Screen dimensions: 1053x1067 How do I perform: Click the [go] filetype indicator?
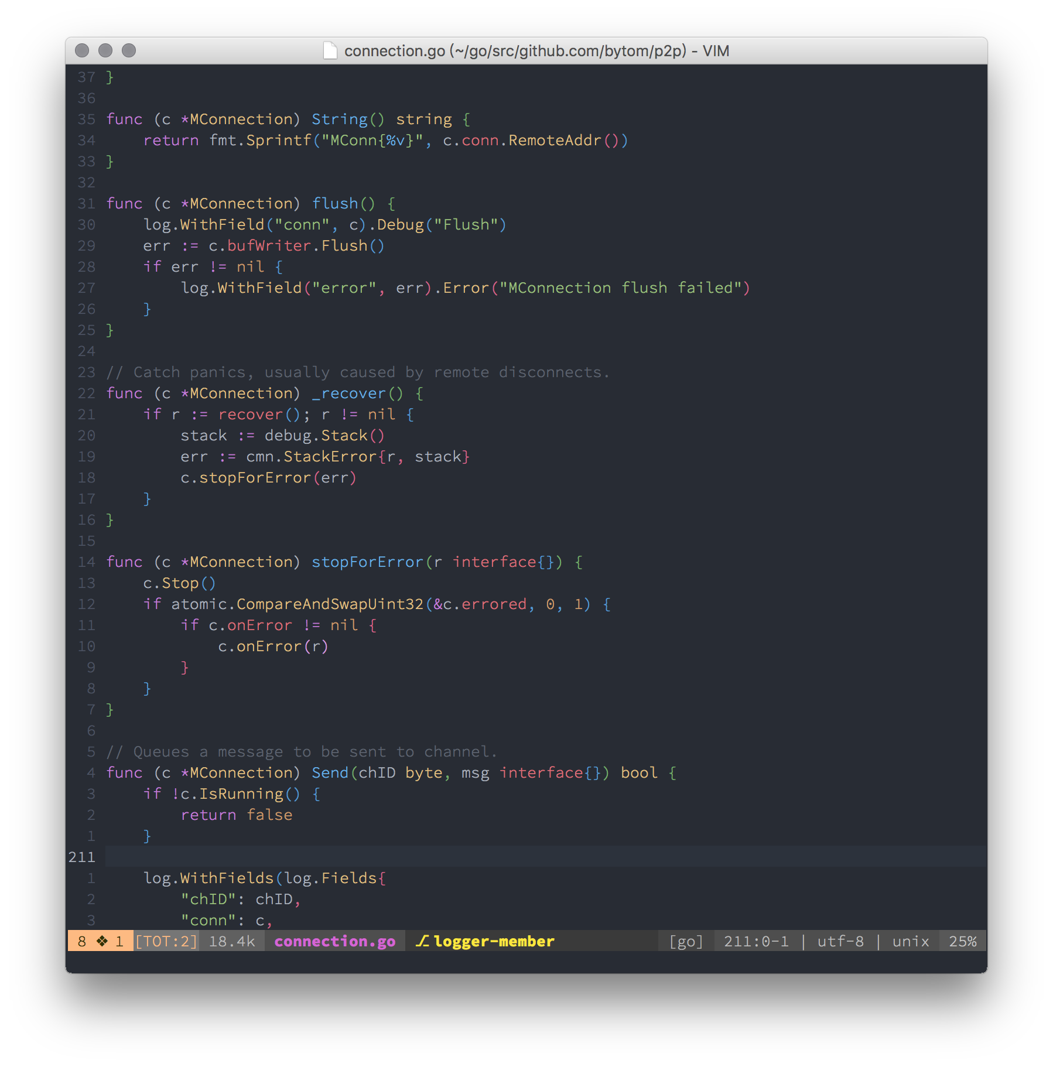point(686,941)
